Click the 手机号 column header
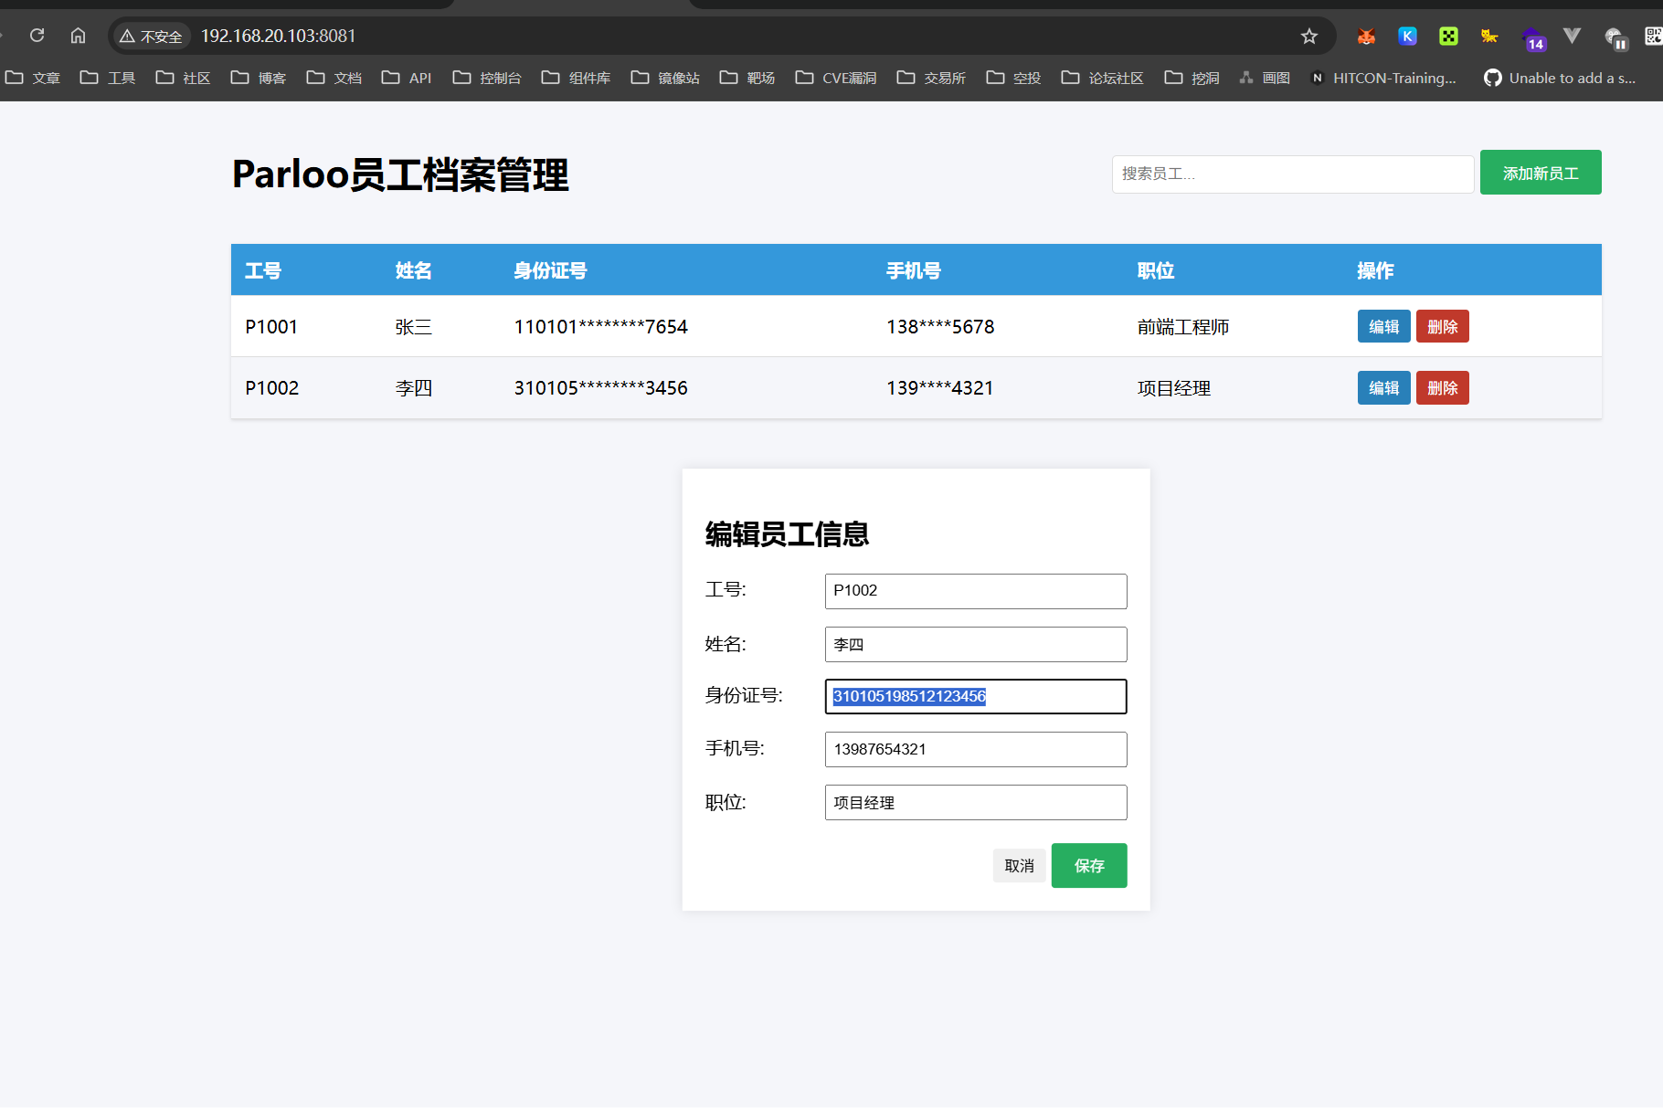Screen dimensions: 1663x1108 (914, 270)
